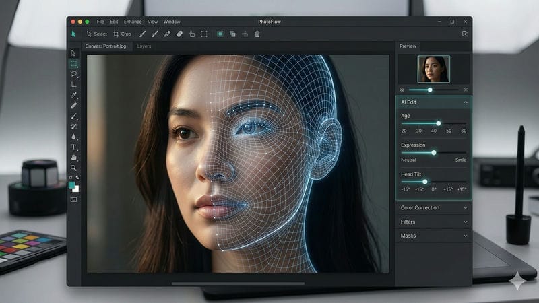
Task: Click the screen mode icon below color swatches
Action: click(73, 199)
